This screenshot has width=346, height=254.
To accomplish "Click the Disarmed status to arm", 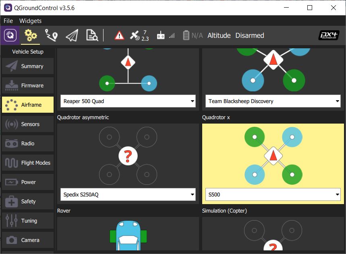I will click(x=250, y=35).
